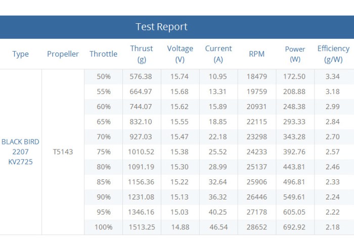Select the RPM column header
This screenshot has height=251, width=354.
point(257,54)
